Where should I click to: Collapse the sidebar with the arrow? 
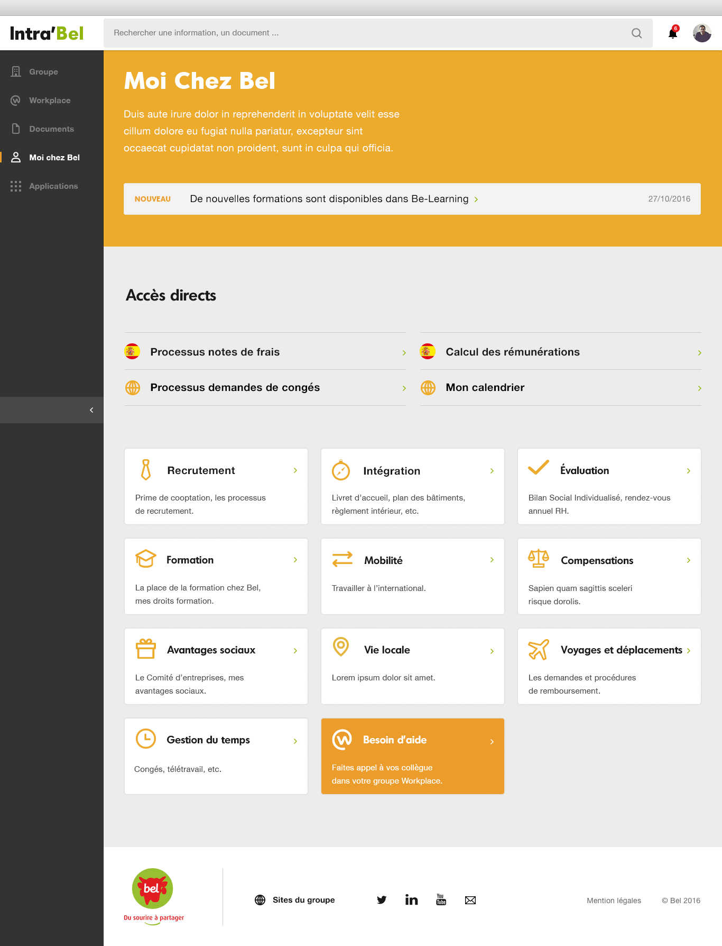click(91, 410)
